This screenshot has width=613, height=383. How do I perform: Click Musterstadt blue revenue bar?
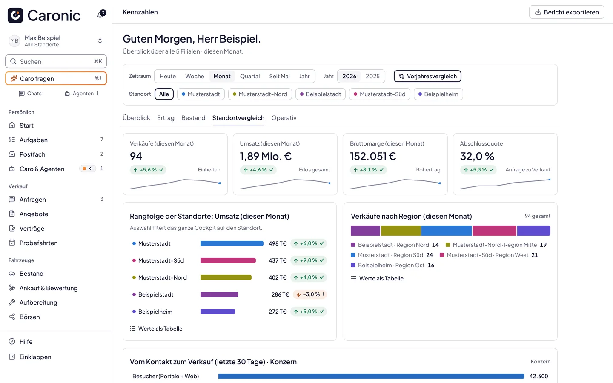(232, 243)
